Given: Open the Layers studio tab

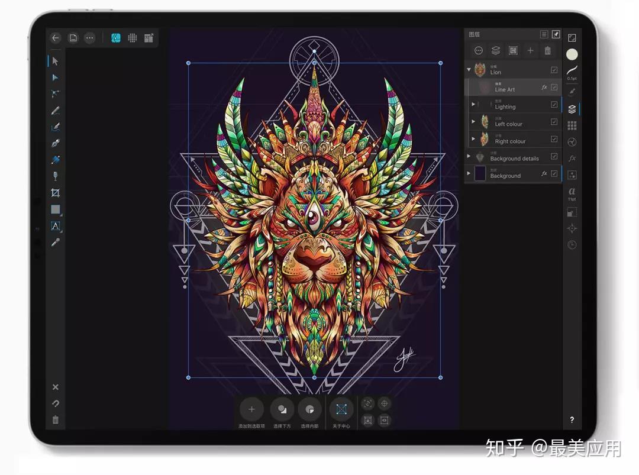Looking at the screenshot, I should click(572, 109).
